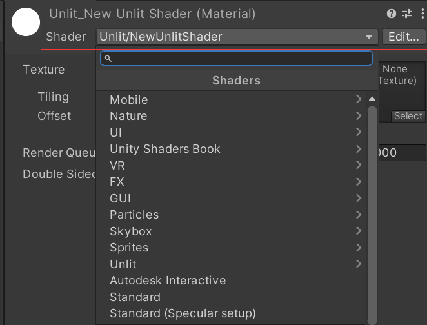Expand the FX shader category
The height and width of the screenshot is (325, 427).
point(232,182)
